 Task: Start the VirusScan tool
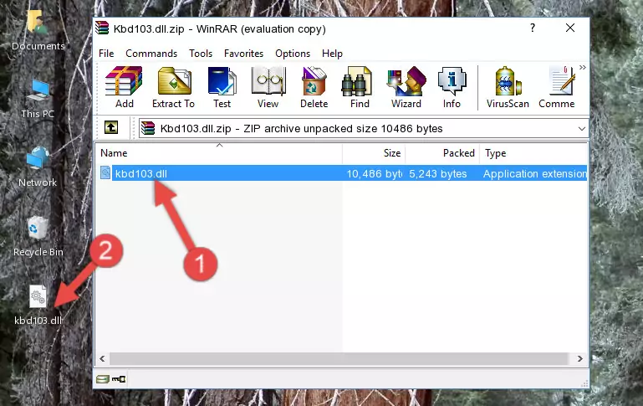tap(508, 87)
